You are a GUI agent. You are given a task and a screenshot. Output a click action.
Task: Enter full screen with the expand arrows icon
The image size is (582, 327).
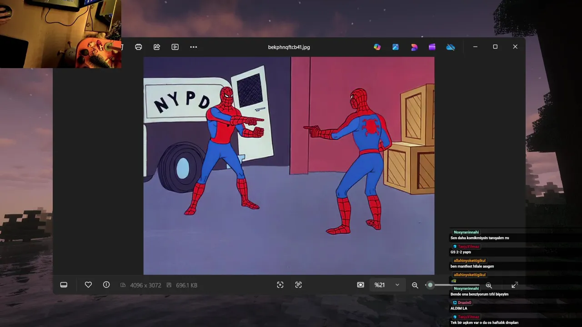click(x=515, y=285)
